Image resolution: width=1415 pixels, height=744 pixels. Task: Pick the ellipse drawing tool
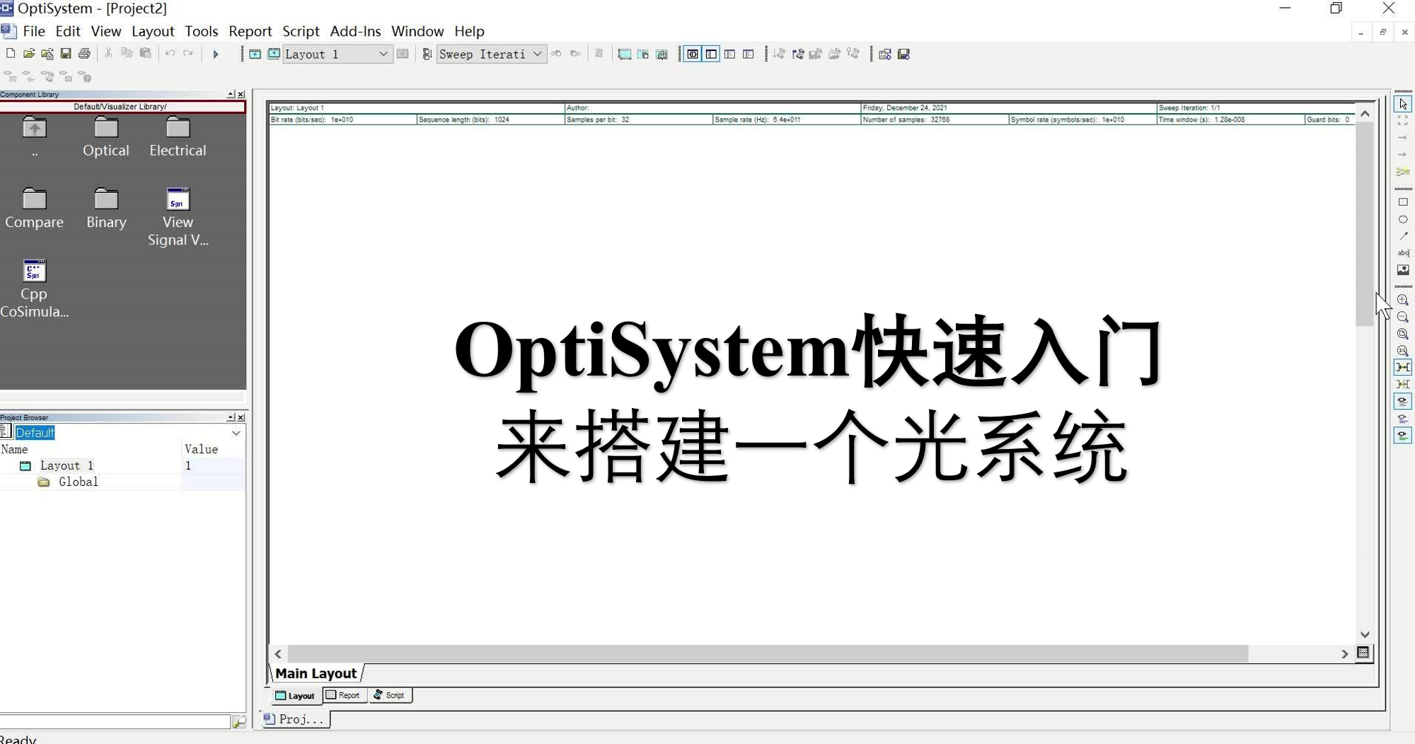tap(1403, 219)
